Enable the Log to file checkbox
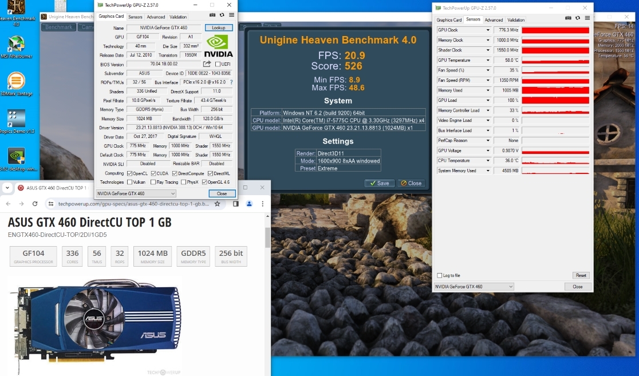This screenshot has height=376, width=639. click(x=440, y=275)
